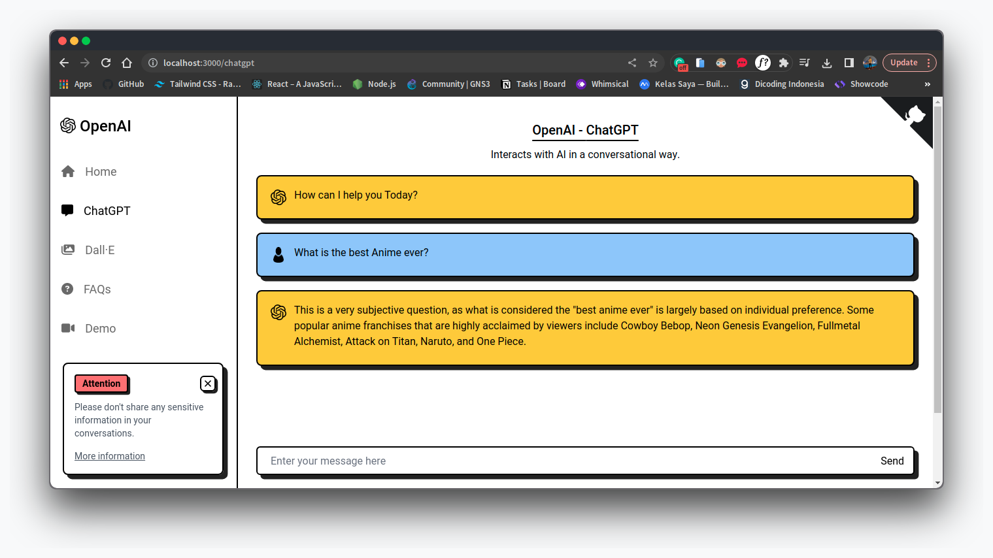Open the browser three-dot menu
Image resolution: width=993 pixels, height=558 pixels.
[928, 63]
